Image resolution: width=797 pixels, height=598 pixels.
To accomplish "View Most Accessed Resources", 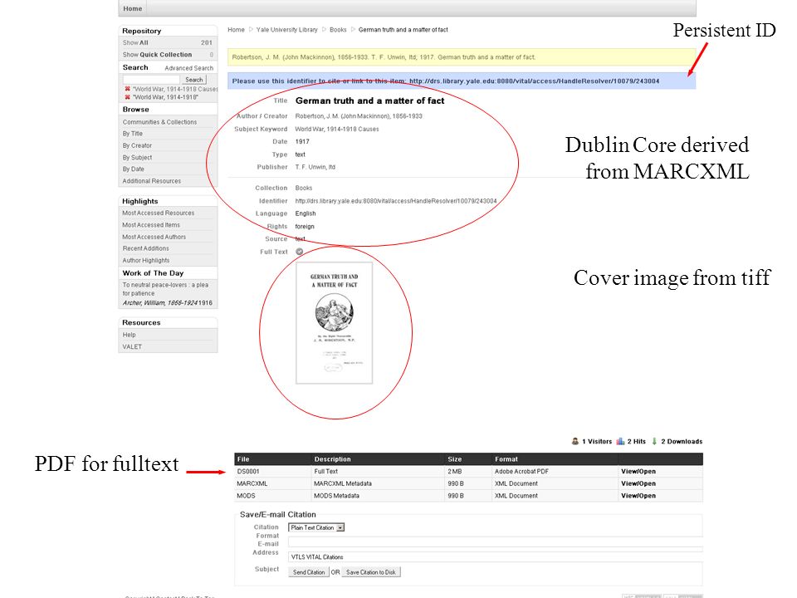I will [158, 213].
